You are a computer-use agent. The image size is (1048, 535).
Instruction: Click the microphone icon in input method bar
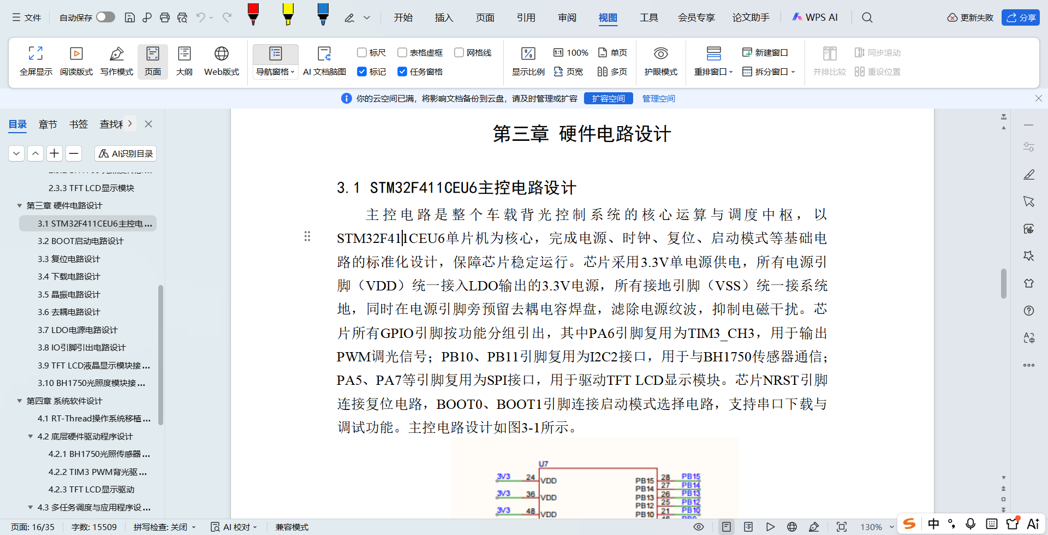tap(970, 524)
